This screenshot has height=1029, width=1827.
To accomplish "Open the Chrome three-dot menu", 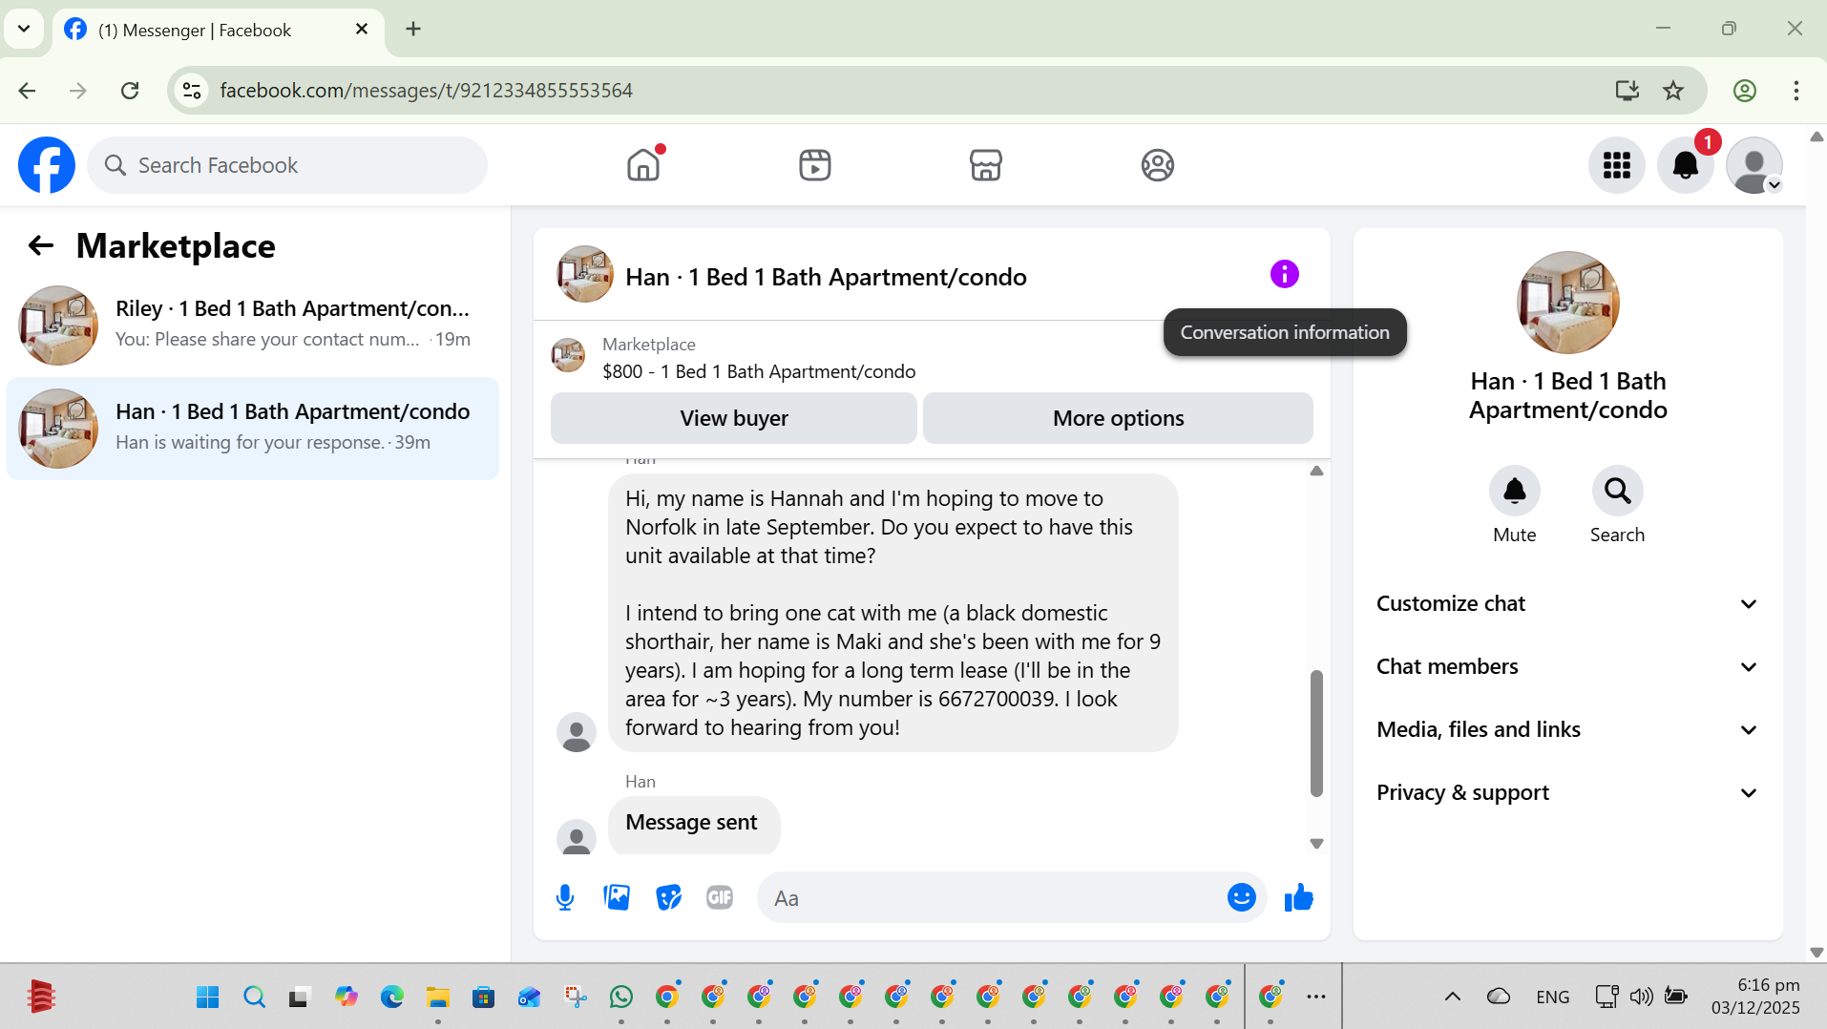I will 1796,91.
